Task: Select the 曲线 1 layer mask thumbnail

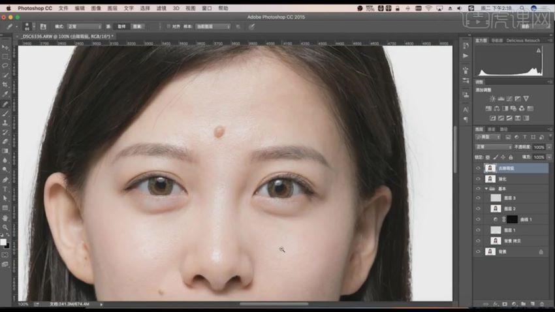Action: tap(513, 220)
